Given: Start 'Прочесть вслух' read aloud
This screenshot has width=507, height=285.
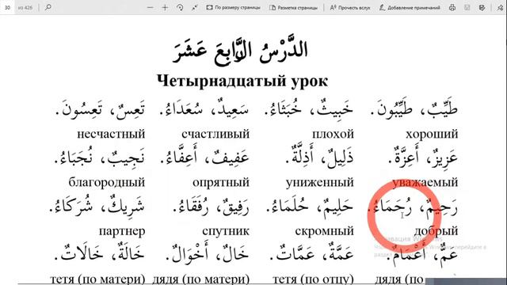Looking at the screenshot, I should (x=350, y=7).
